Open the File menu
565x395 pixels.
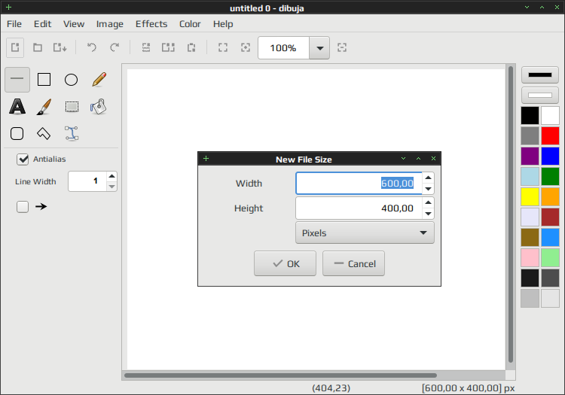pos(14,24)
